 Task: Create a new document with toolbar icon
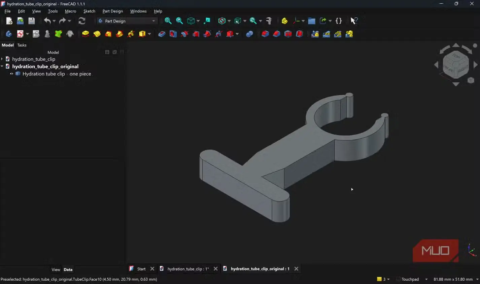[x=9, y=21]
